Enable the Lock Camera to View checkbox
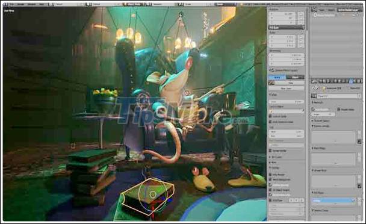This screenshot has height=224, width=366. (x=270, y=122)
